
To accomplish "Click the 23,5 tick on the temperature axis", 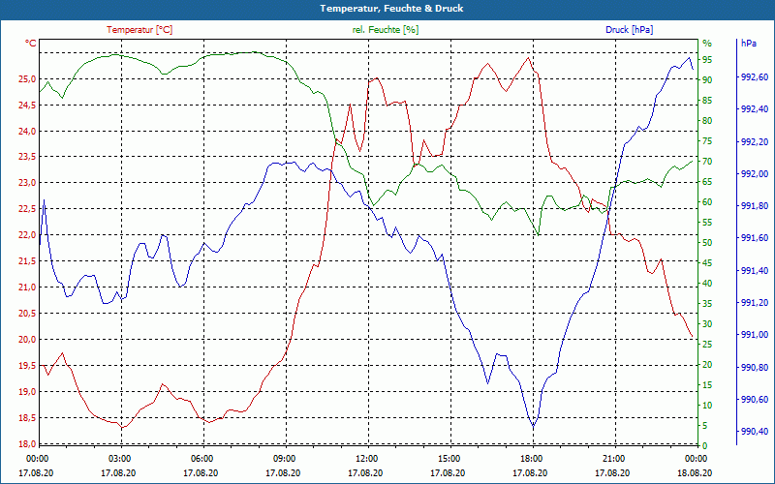I will tap(28, 157).
